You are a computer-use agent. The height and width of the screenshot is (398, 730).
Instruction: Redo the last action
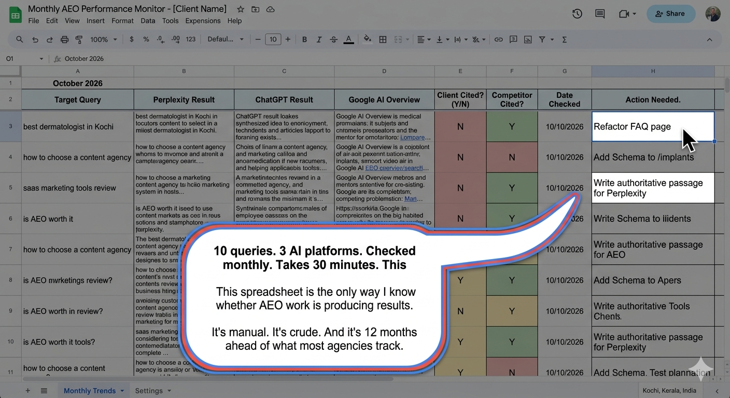[49, 39]
